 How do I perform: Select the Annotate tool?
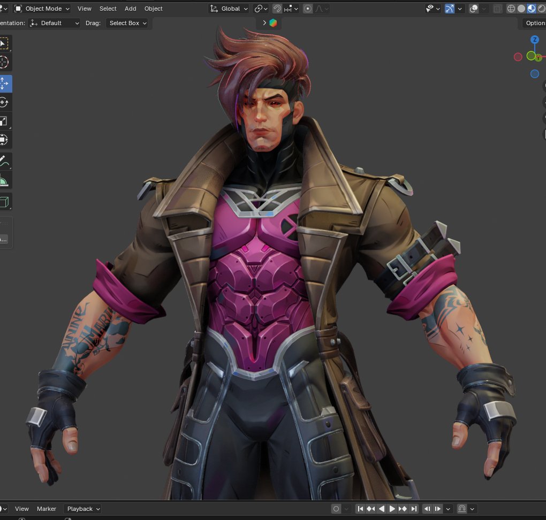tap(4, 161)
